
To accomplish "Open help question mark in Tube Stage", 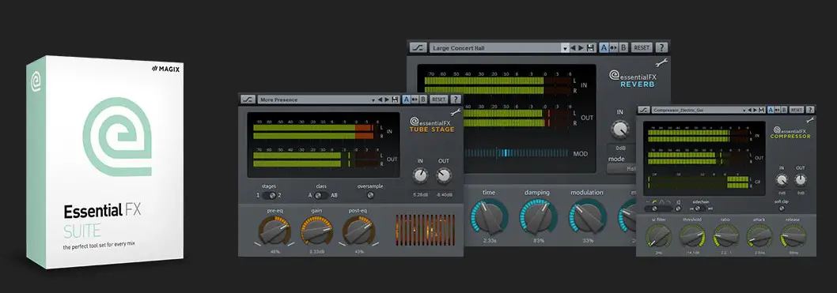I will (456, 99).
